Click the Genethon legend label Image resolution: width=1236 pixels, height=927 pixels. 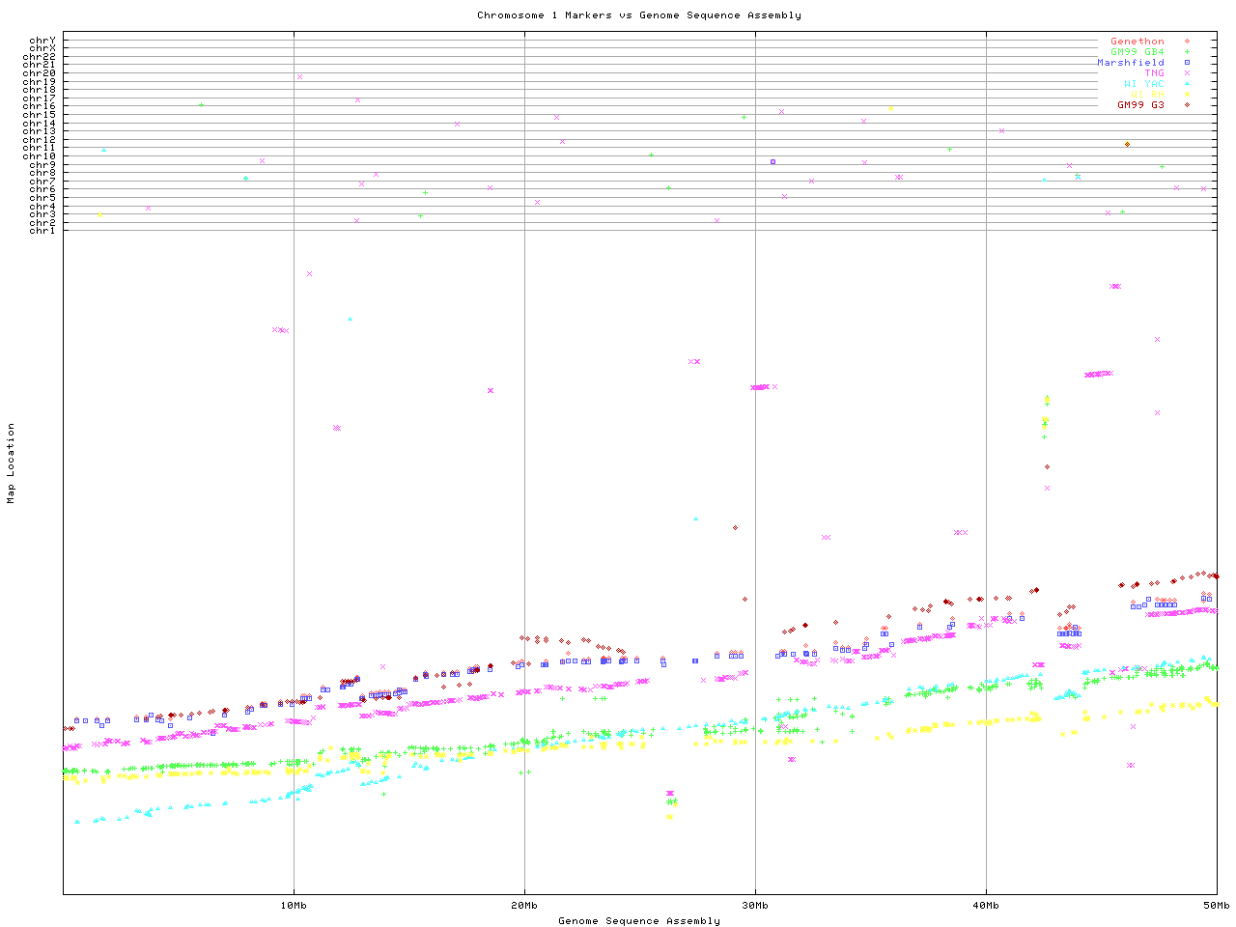click(x=1137, y=42)
